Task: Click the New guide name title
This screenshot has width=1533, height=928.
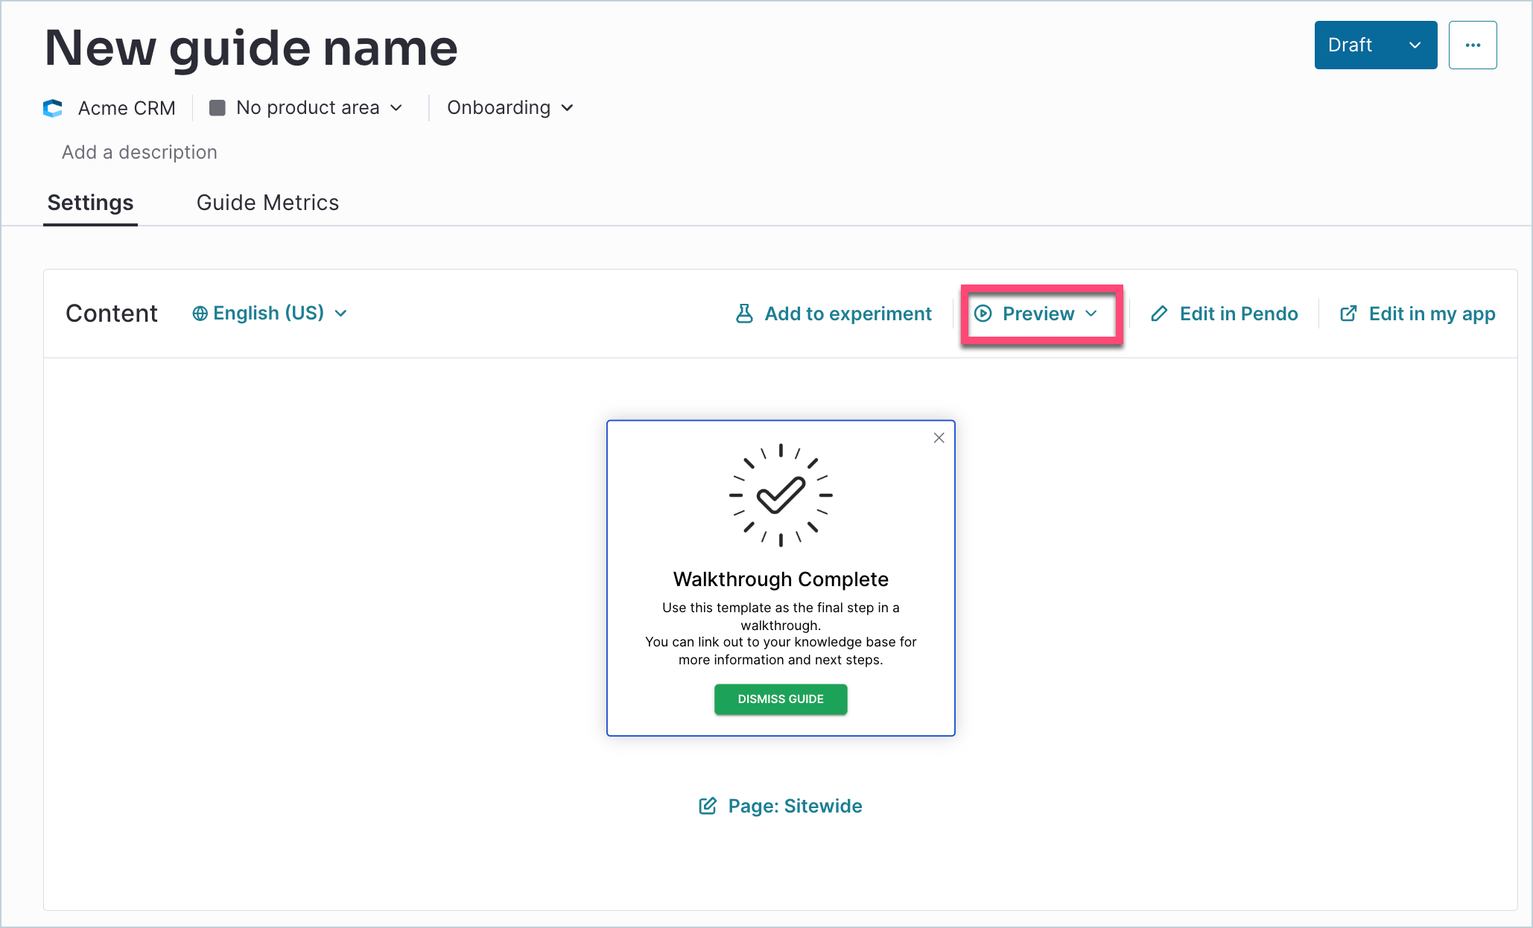Action: (251, 48)
